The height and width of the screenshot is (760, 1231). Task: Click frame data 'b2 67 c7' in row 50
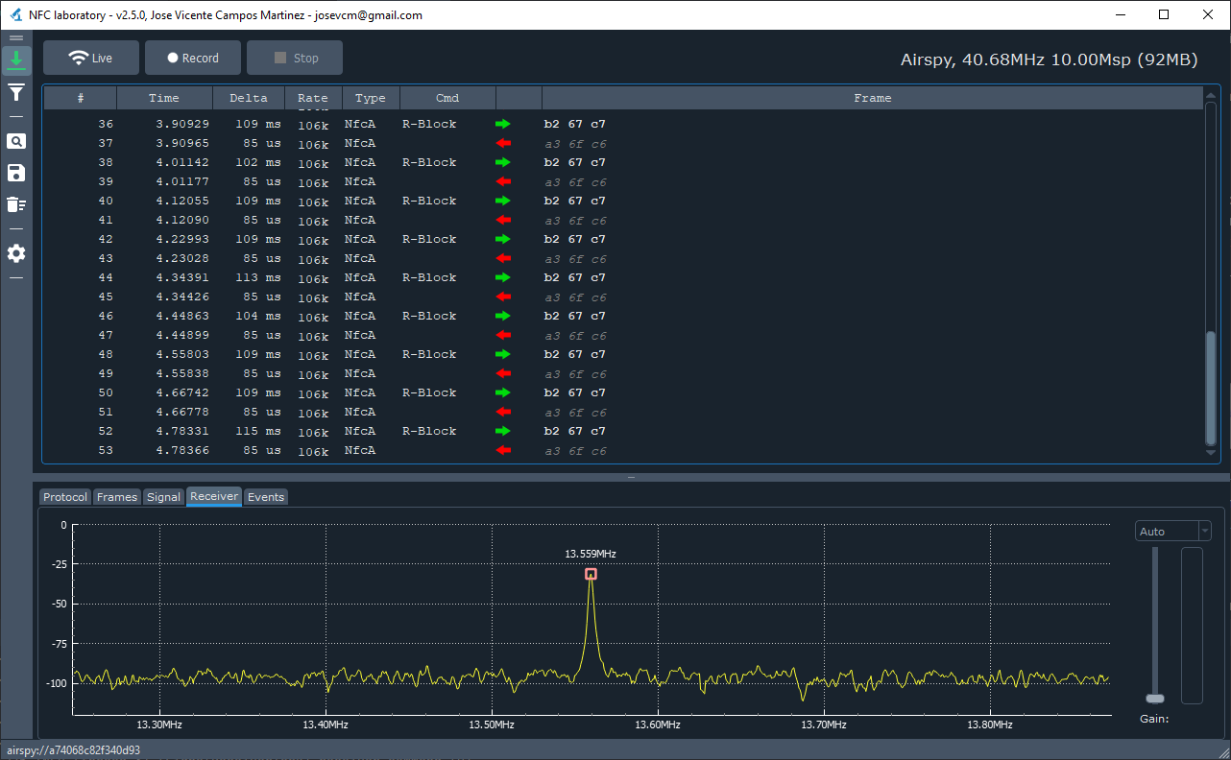(575, 392)
